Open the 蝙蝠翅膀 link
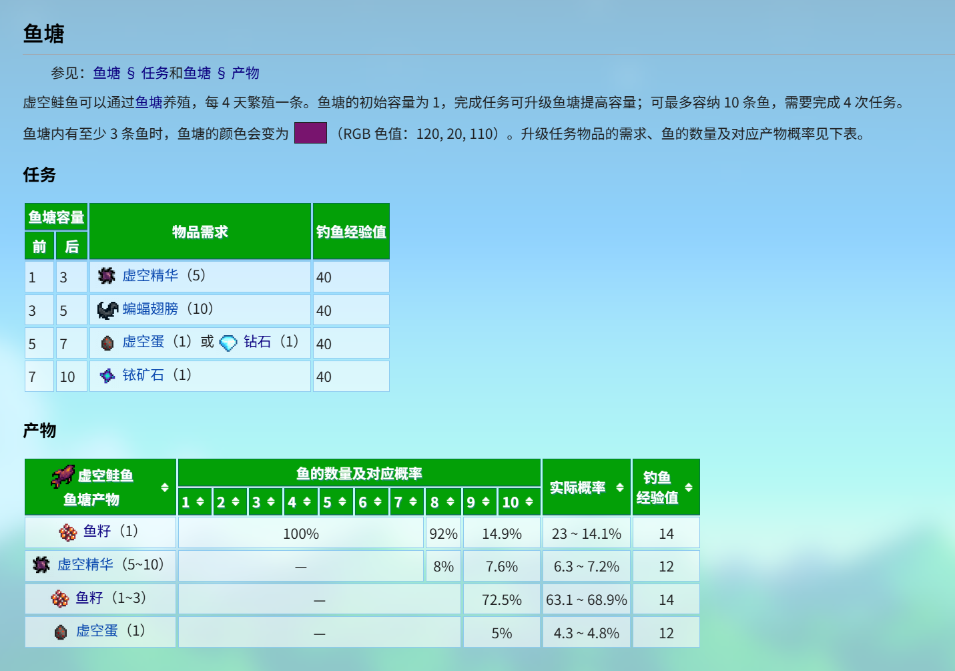The image size is (955, 671). (x=150, y=308)
